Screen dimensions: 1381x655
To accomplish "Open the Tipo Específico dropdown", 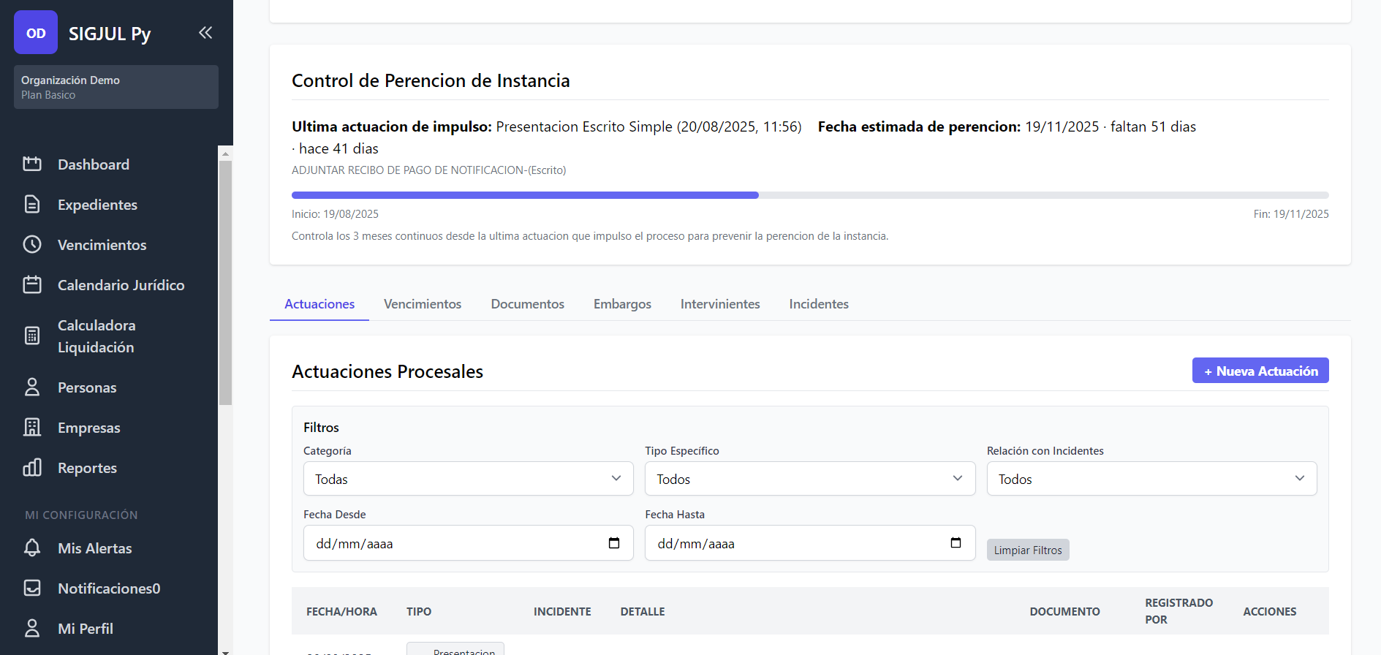I will [x=809, y=479].
